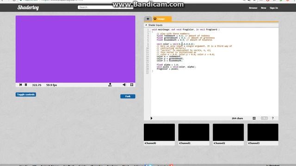Viewport: 296px width, 166px height.
Task: Compile the shader with play arrow
Action: tap(151, 118)
